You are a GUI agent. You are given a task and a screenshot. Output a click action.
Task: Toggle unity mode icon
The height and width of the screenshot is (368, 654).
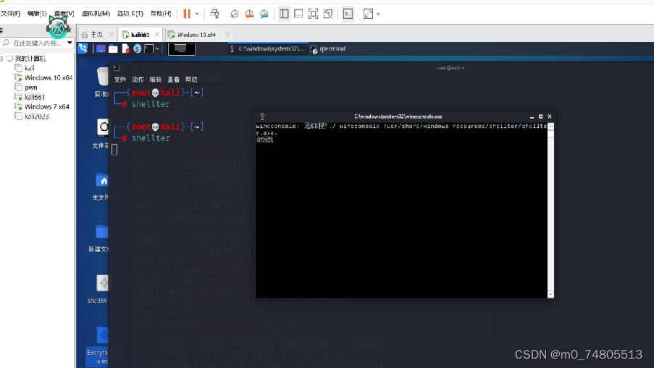coord(328,14)
